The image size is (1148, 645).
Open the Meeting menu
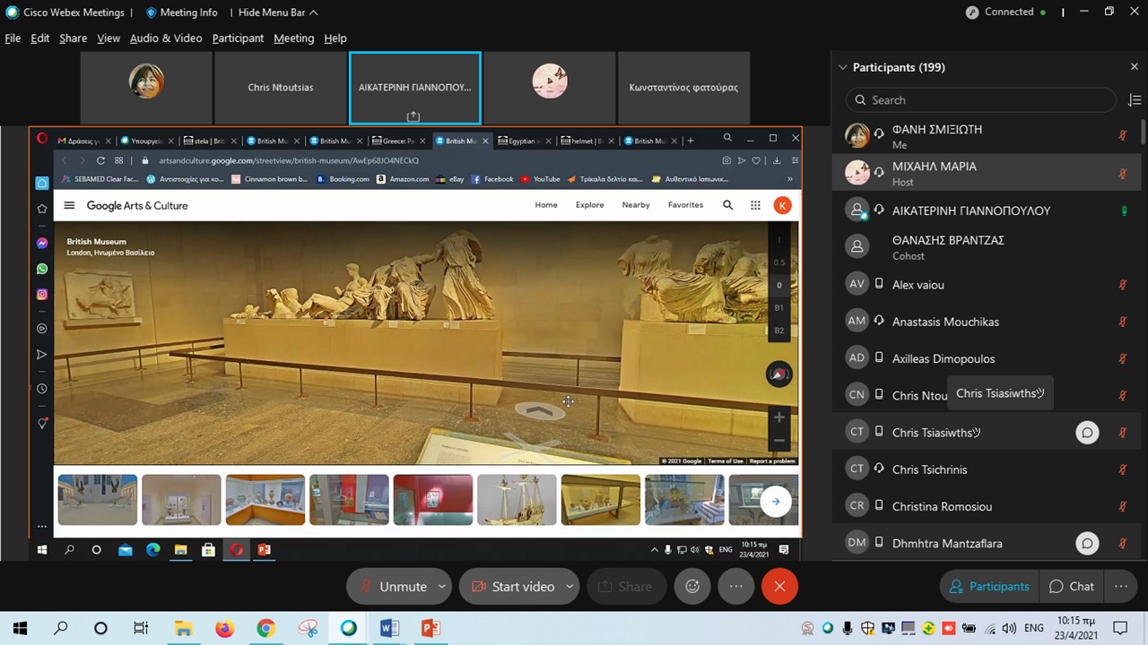pyautogui.click(x=293, y=39)
